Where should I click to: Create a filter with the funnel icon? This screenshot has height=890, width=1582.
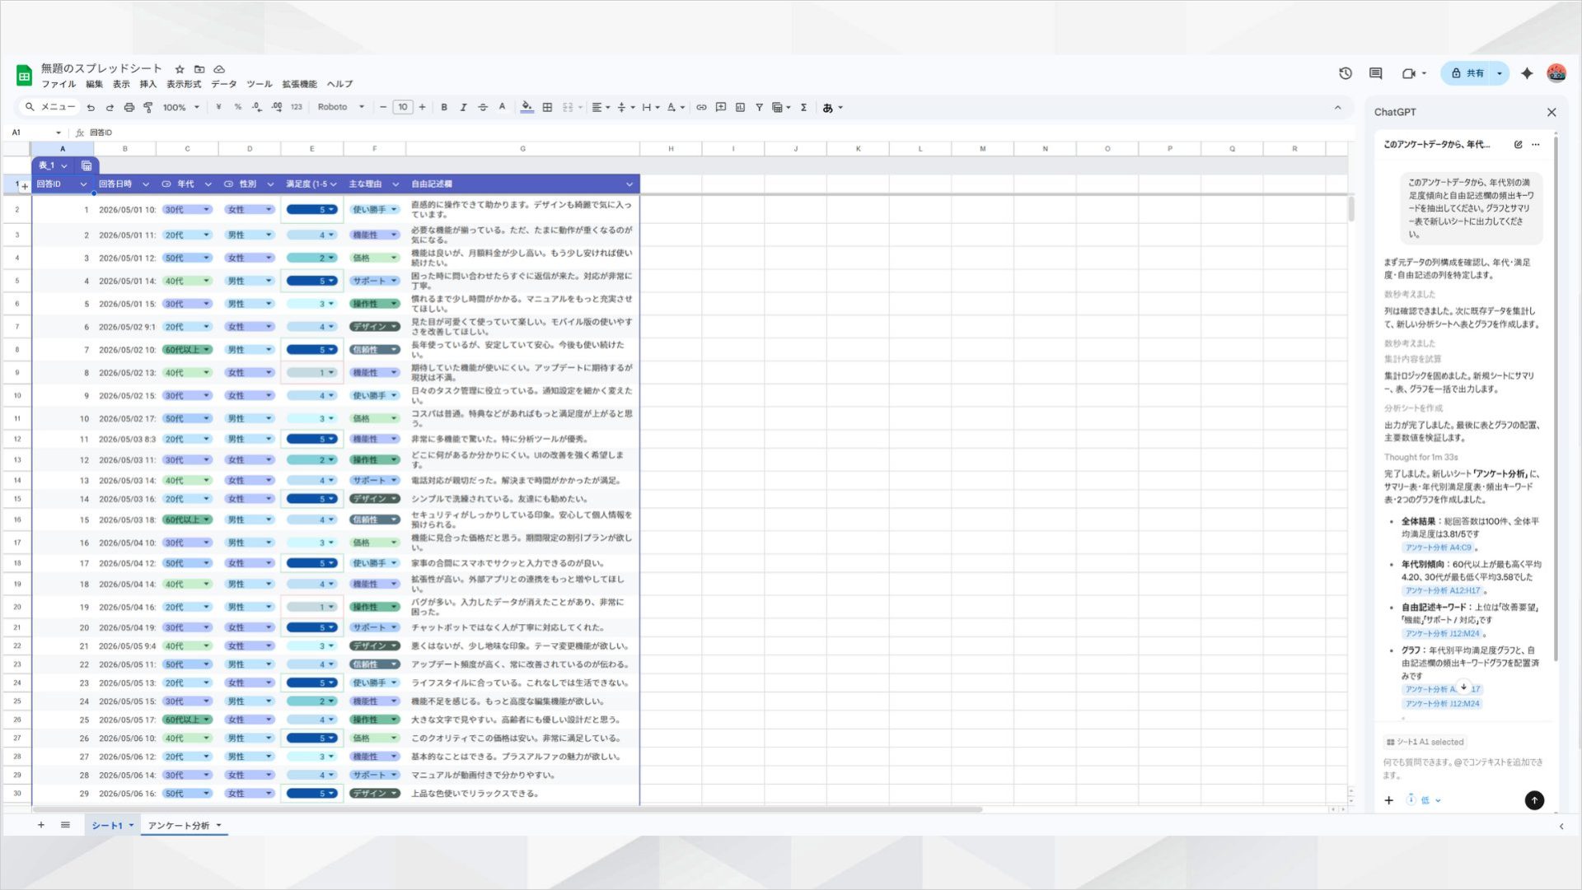pyautogui.click(x=759, y=107)
